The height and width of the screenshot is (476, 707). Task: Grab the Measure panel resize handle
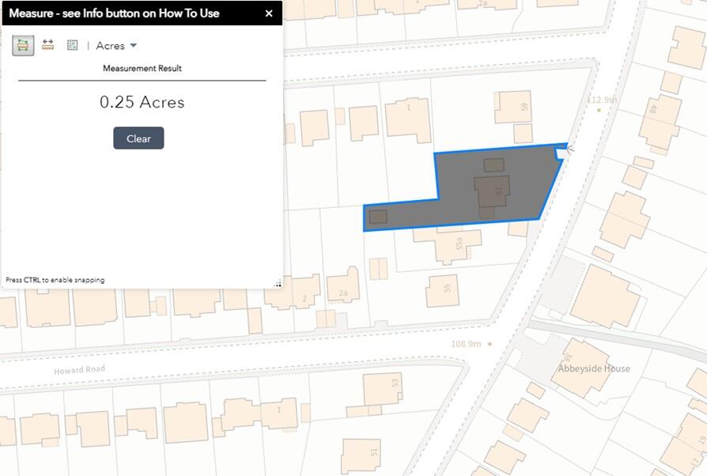pyautogui.click(x=278, y=284)
